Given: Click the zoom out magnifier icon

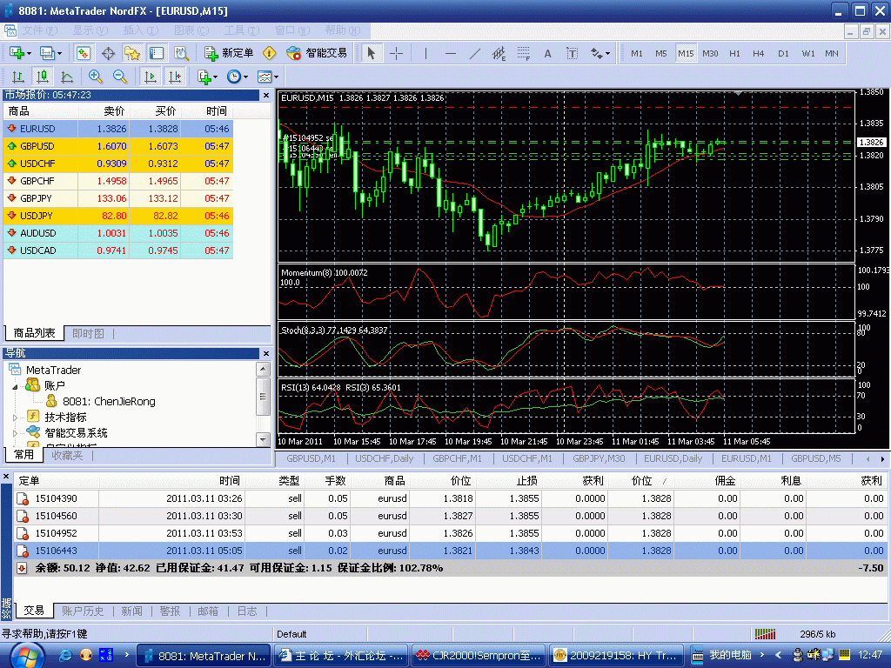Looking at the screenshot, I should coord(120,77).
